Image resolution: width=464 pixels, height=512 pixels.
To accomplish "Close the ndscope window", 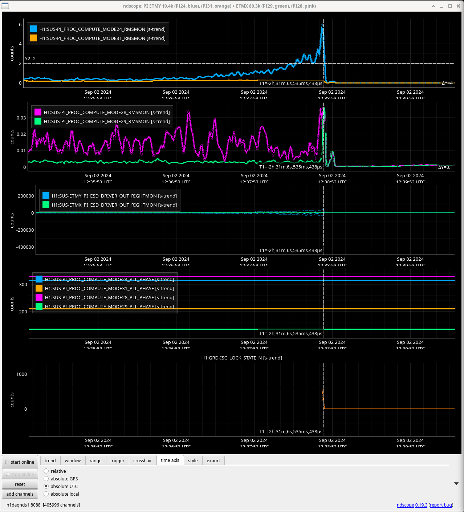I will [x=458, y=6].
